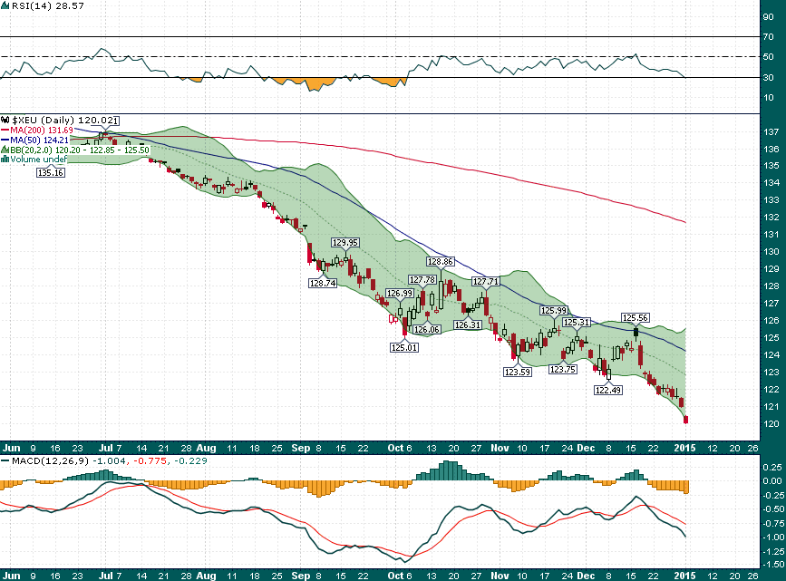Click the 129.95 price annotation

(345, 243)
